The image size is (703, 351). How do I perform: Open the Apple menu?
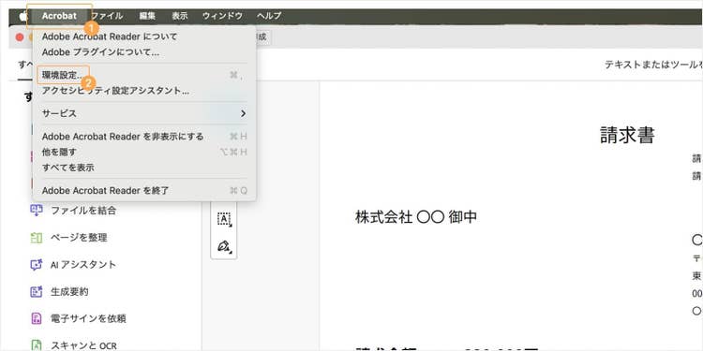coord(23,16)
